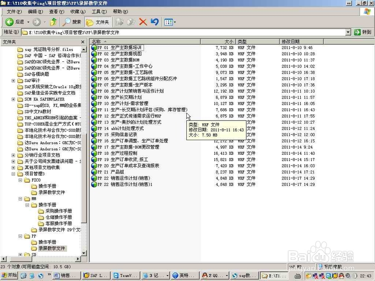Screen dimensions: 375x281
Task: Click the Copy To toolbar icon
Action: pos(131,22)
